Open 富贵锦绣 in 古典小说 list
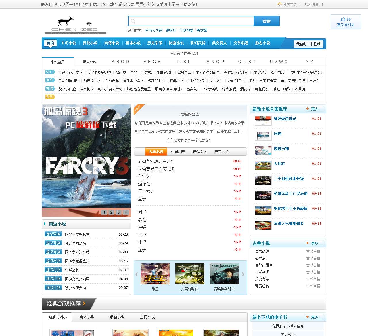 262,251
